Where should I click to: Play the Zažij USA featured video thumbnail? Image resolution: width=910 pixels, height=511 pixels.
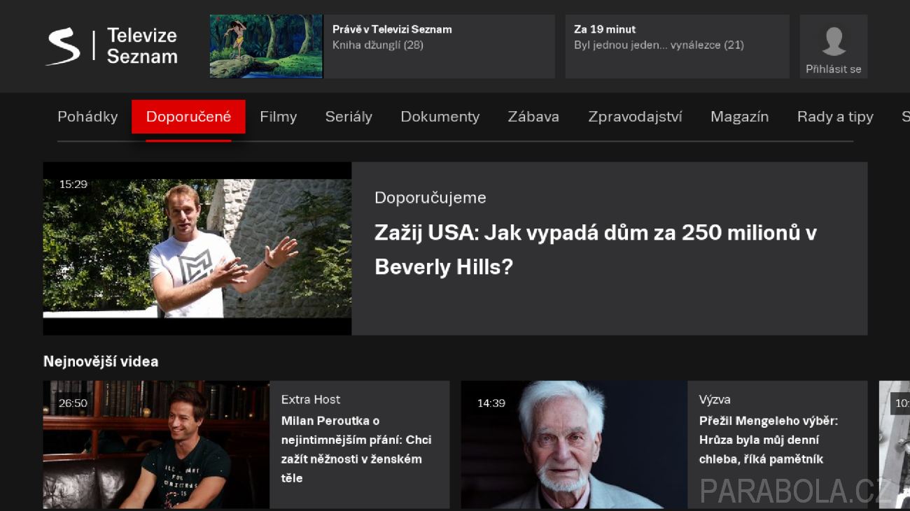(x=197, y=248)
